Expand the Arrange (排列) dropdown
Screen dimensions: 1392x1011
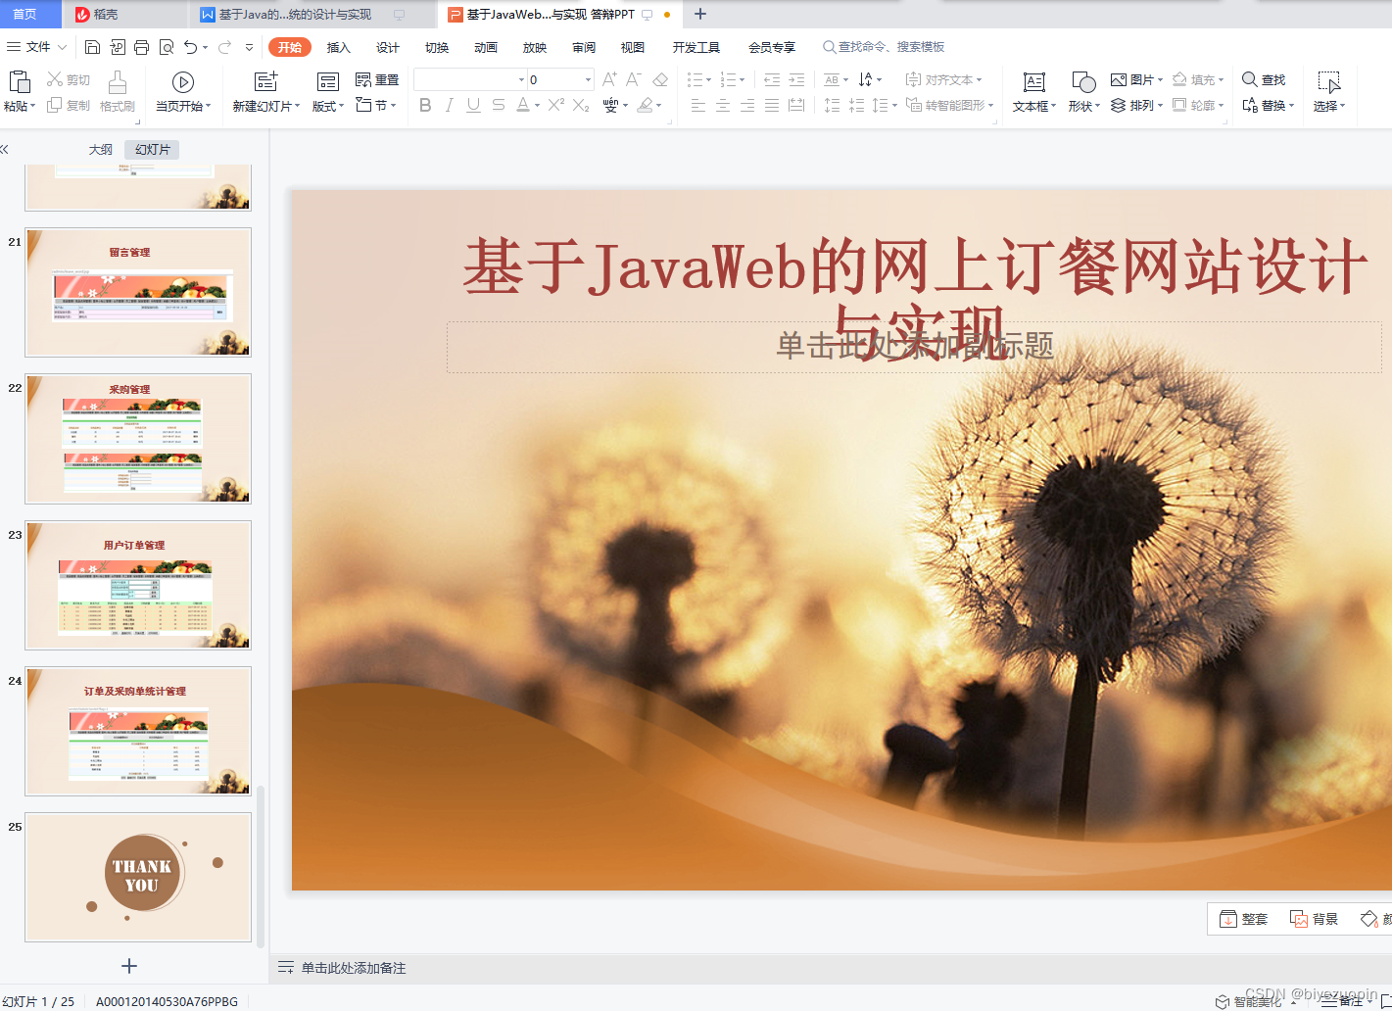pos(1159,106)
